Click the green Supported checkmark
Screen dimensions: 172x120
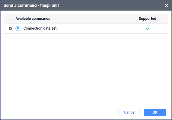(x=147, y=29)
